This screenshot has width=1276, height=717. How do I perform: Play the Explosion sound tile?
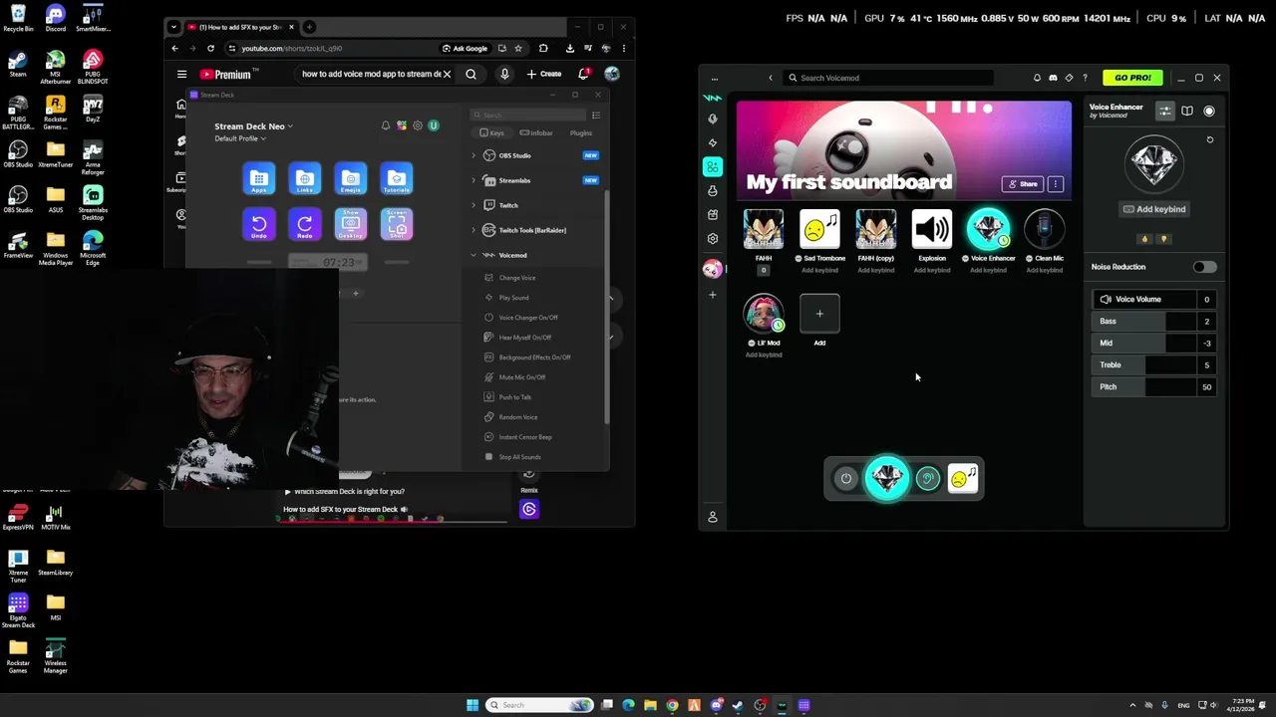(932, 230)
